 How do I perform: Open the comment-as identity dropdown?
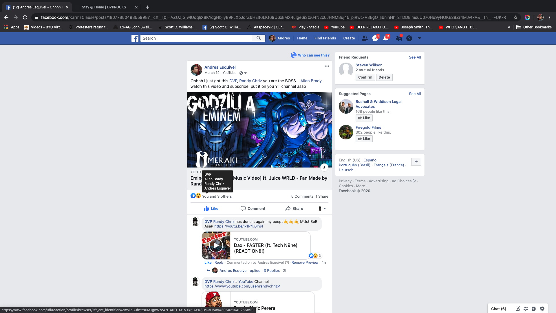tap(322, 208)
